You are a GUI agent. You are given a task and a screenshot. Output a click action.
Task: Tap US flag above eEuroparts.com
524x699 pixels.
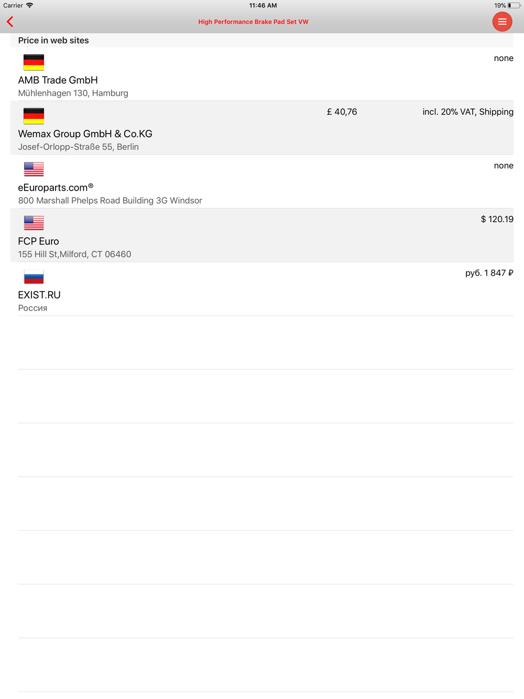[34, 169]
